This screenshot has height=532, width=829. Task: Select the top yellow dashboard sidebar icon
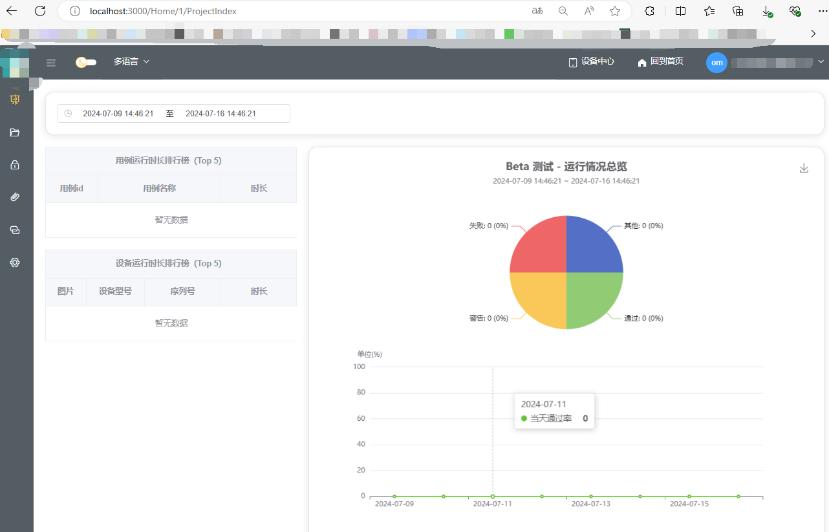pos(15,100)
